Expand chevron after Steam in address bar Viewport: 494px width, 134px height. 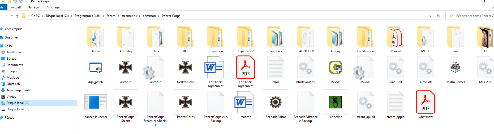(x=118, y=16)
